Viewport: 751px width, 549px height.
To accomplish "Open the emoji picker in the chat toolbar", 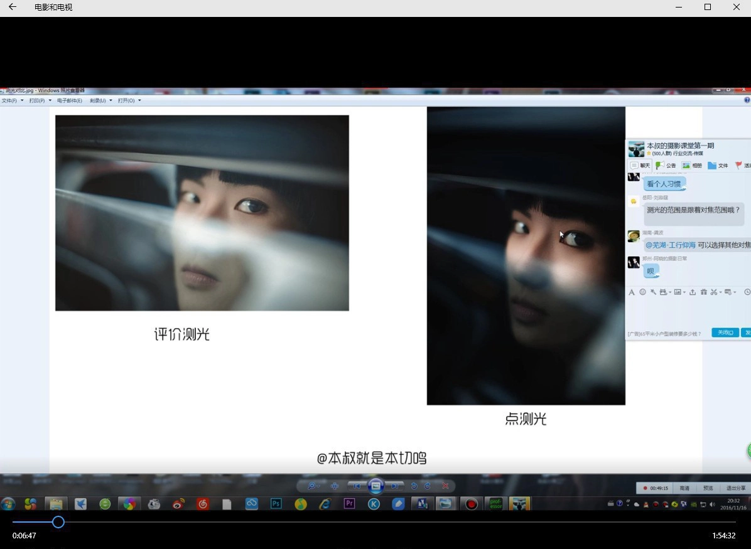I will pos(643,292).
